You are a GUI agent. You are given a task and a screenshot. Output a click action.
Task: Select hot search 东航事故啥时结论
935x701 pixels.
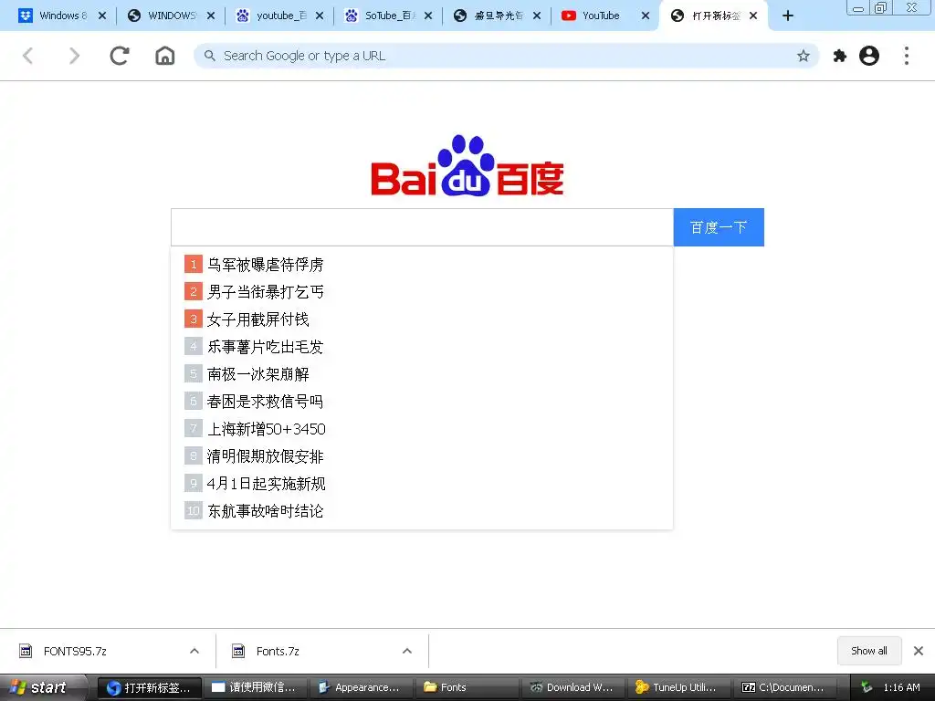point(265,511)
